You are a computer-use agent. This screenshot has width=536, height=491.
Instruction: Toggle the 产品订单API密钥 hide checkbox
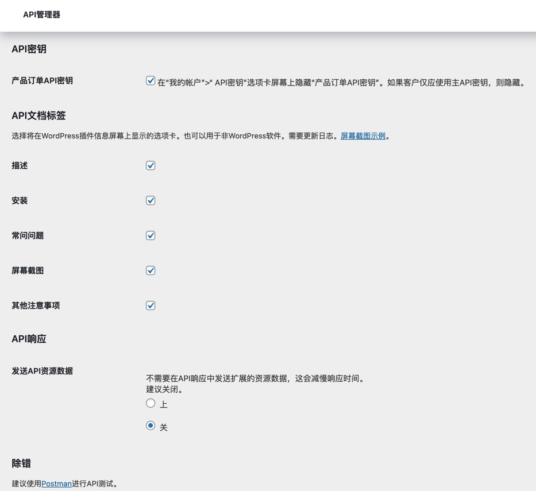151,80
